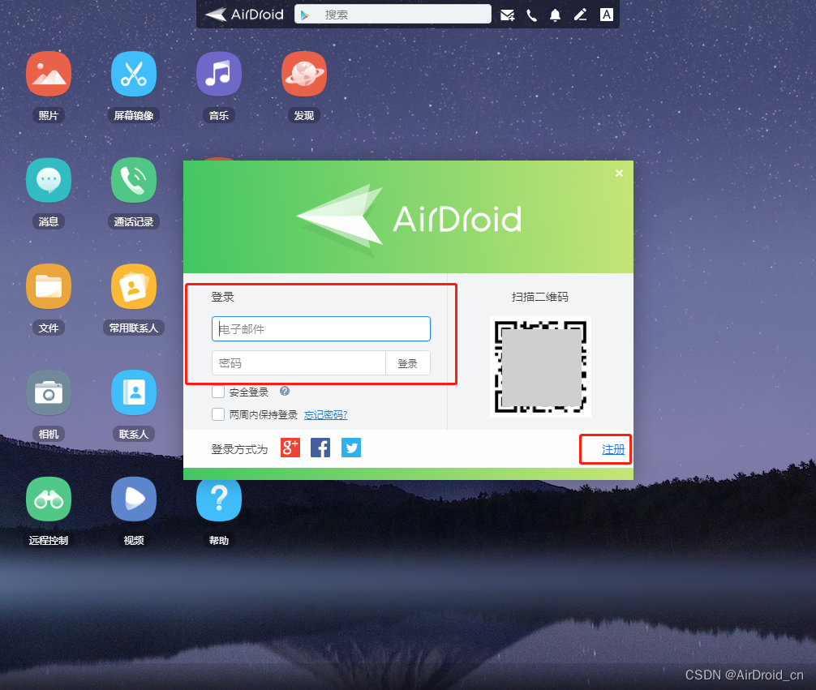Click the phone call icon in top bar
The image size is (816, 690).
click(531, 15)
